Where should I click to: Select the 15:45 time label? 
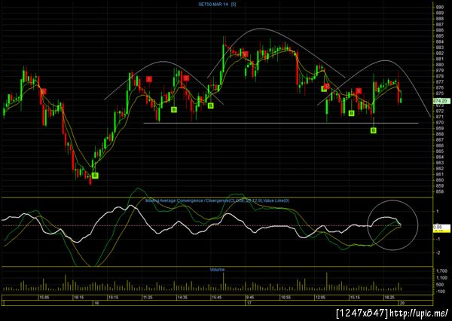(216, 298)
